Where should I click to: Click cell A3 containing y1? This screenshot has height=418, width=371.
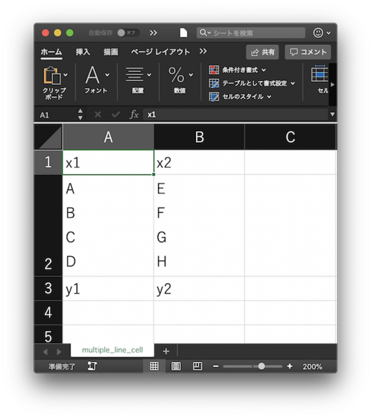[x=108, y=288]
